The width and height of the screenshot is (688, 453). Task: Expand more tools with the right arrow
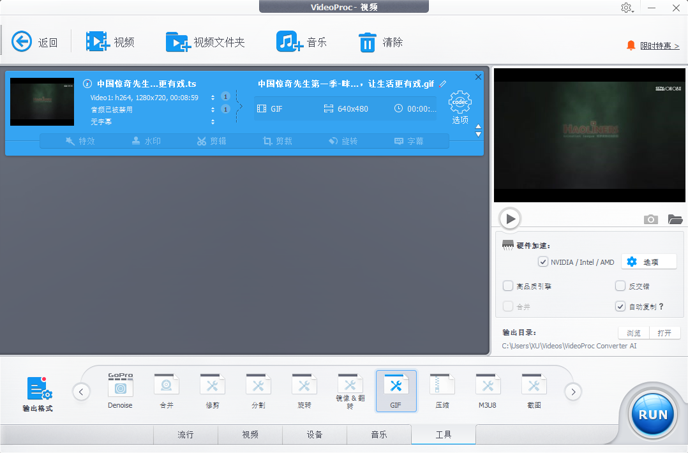point(572,391)
